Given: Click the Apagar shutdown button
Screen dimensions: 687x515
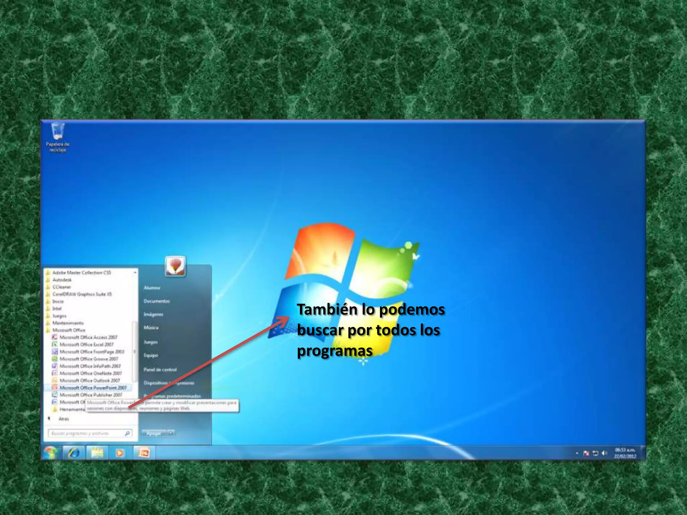Looking at the screenshot, I should pos(154,433).
